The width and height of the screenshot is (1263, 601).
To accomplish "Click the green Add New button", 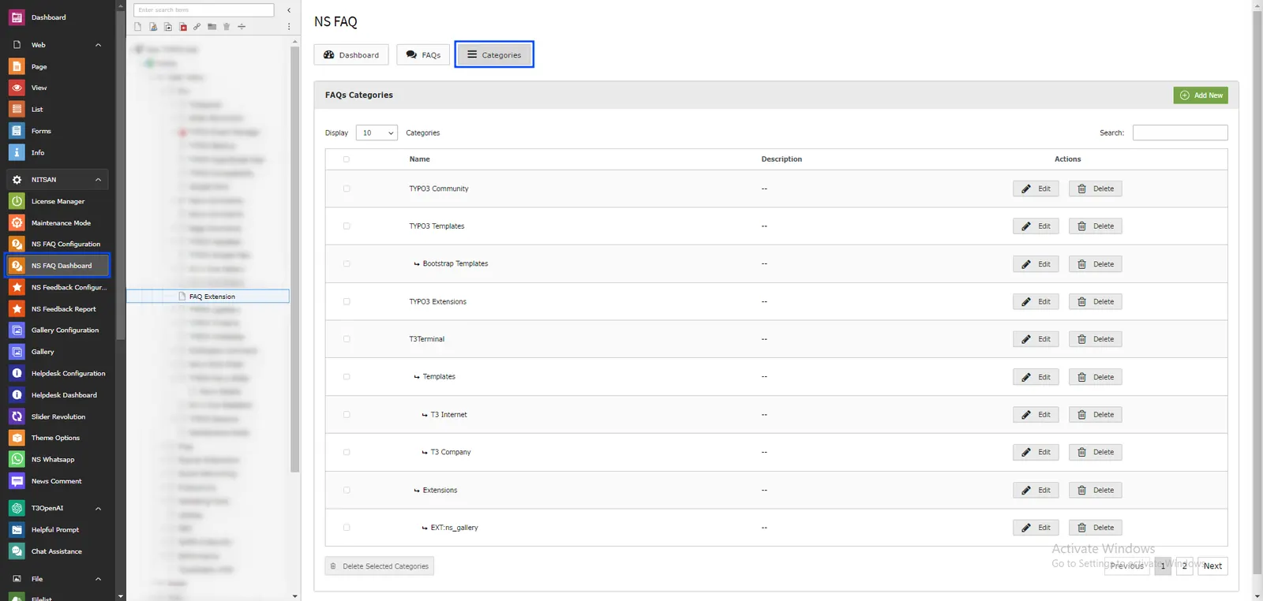I will [1201, 95].
